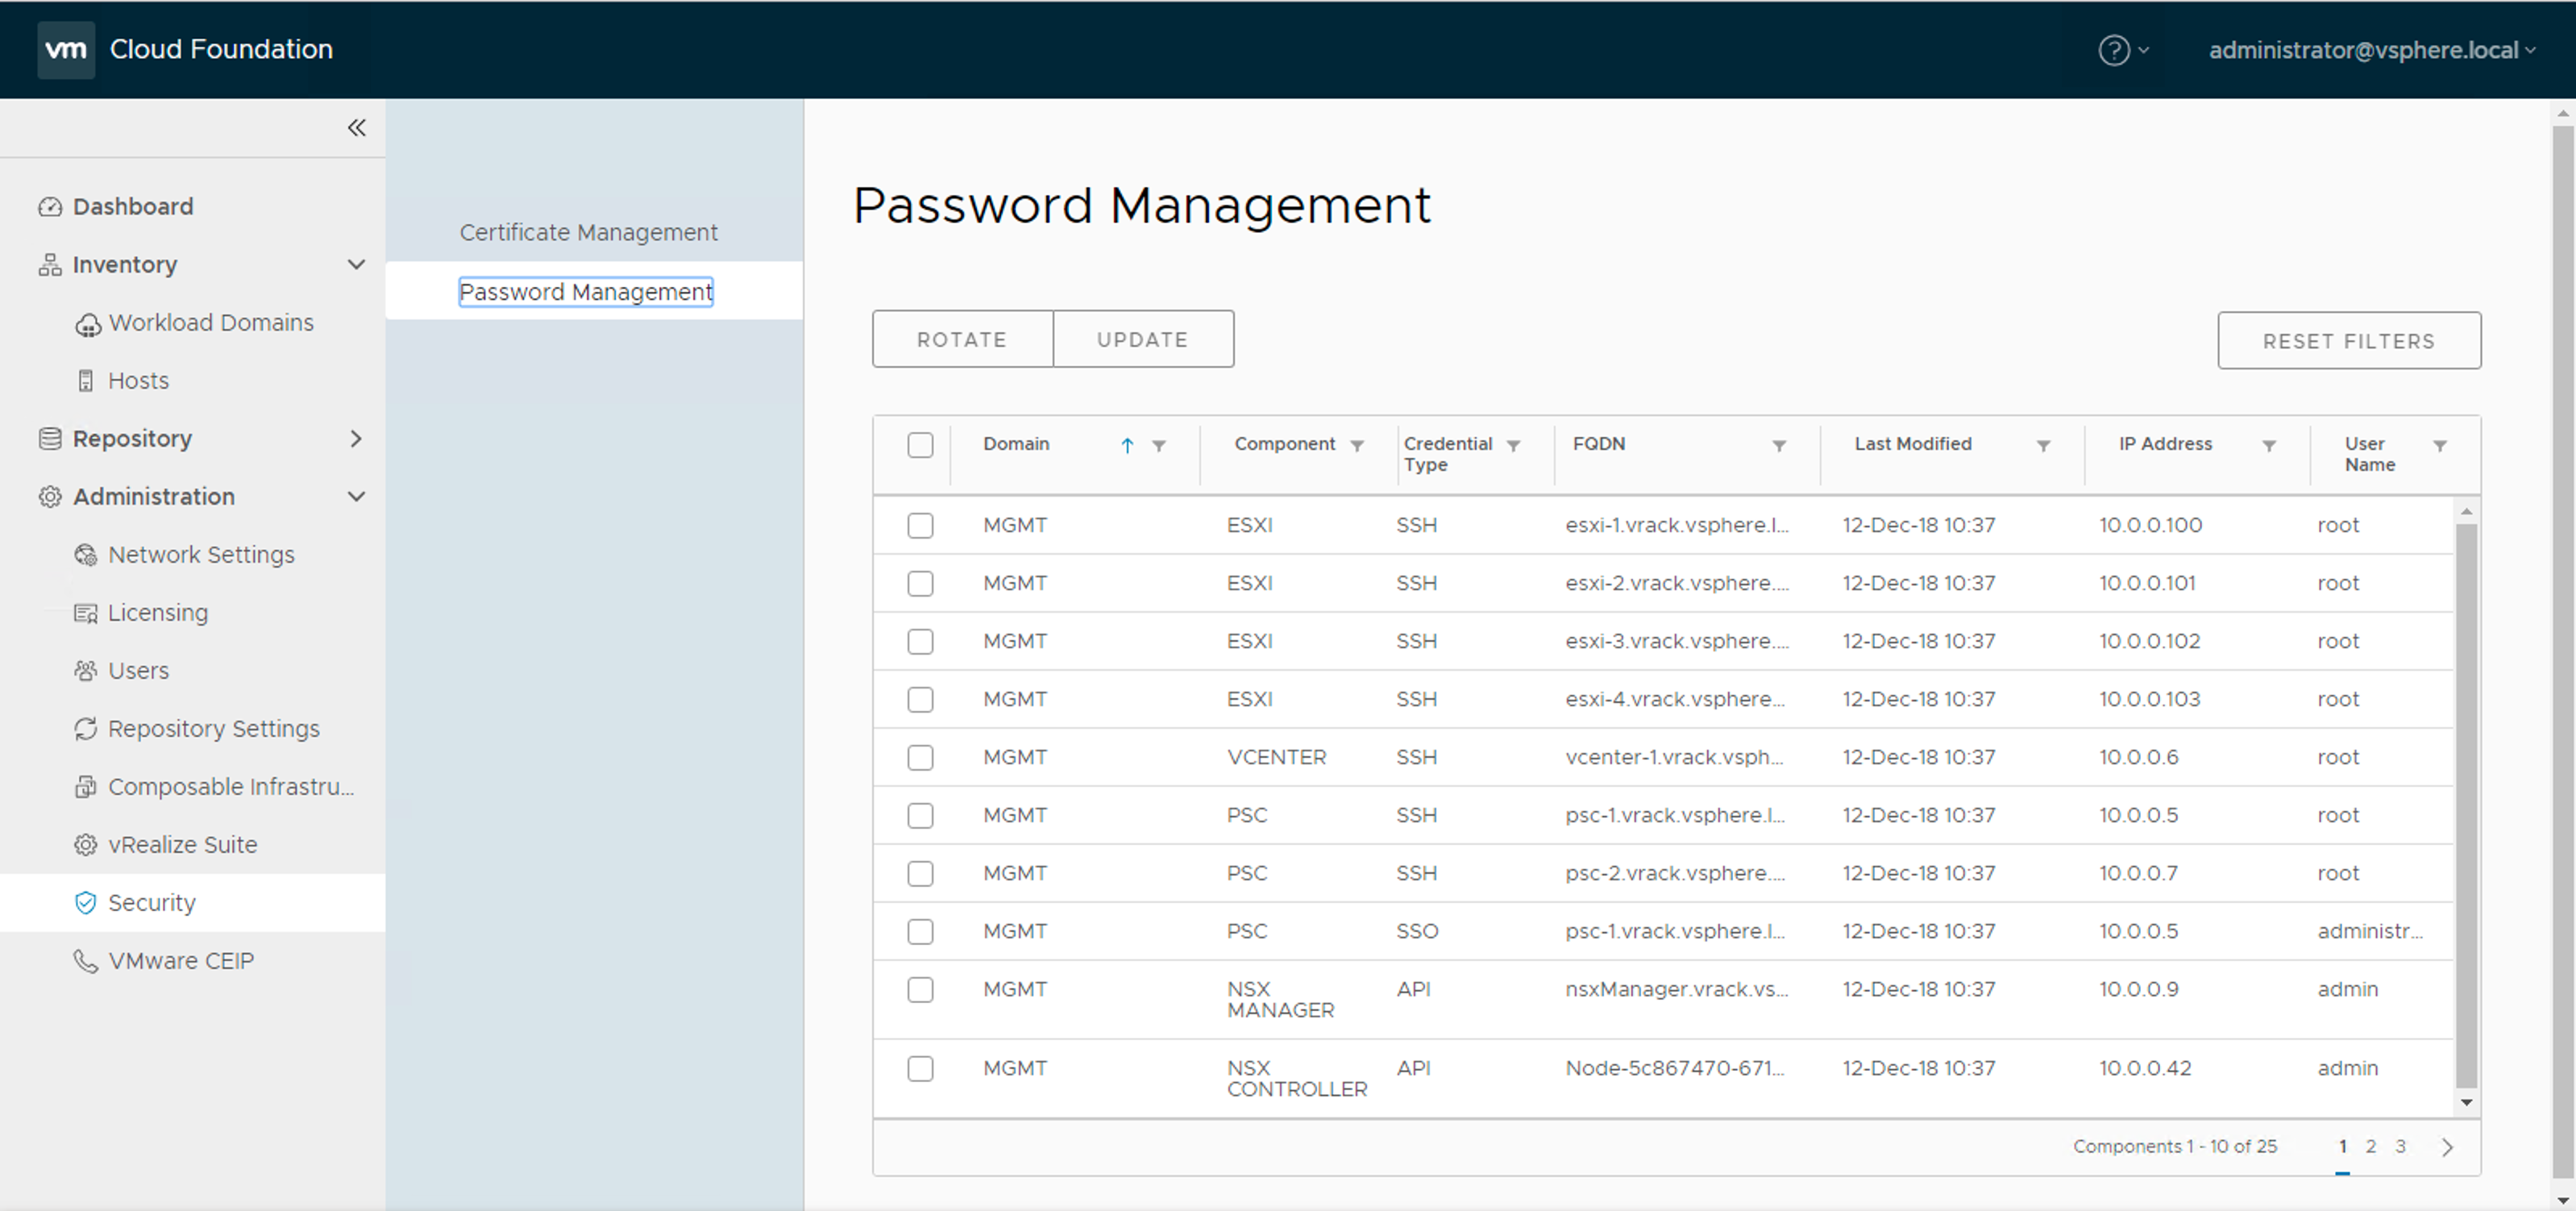Check the row for 10.0.0.102
Screen dimensions: 2576x1211
(x=920, y=642)
